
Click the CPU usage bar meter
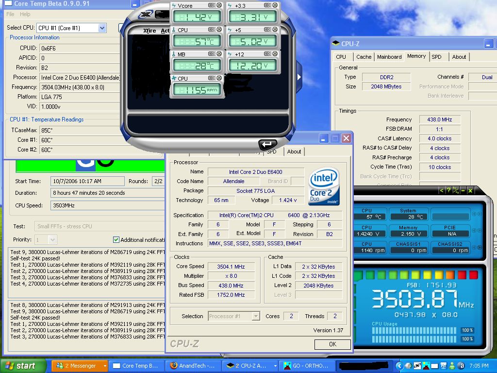click(415, 335)
